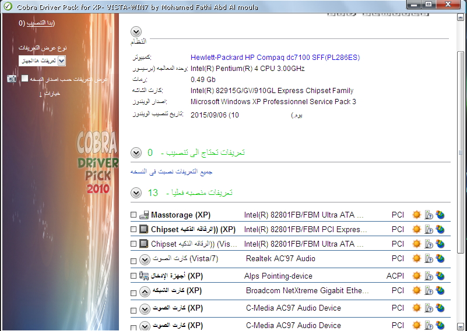The height and width of the screenshot is (331, 467).
Task: Select 'Alps Pointing-device' device name
Action: click(x=278, y=276)
